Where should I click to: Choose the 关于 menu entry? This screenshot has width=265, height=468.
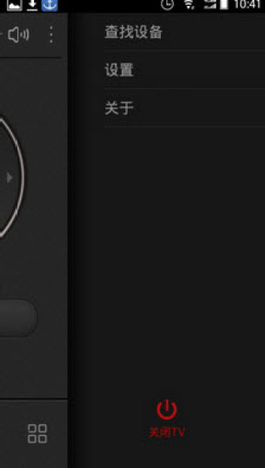pyautogui.click(x=184, y=108)
